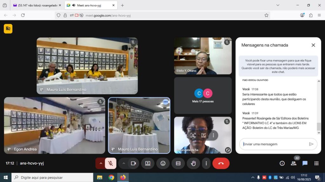Toggle the camera on or off
This screenshot has height=182, width=325.
coord(133,163)
